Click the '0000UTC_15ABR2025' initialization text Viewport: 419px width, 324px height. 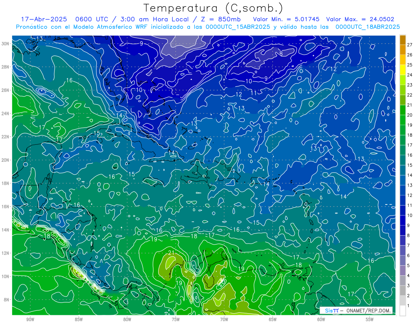237,27
